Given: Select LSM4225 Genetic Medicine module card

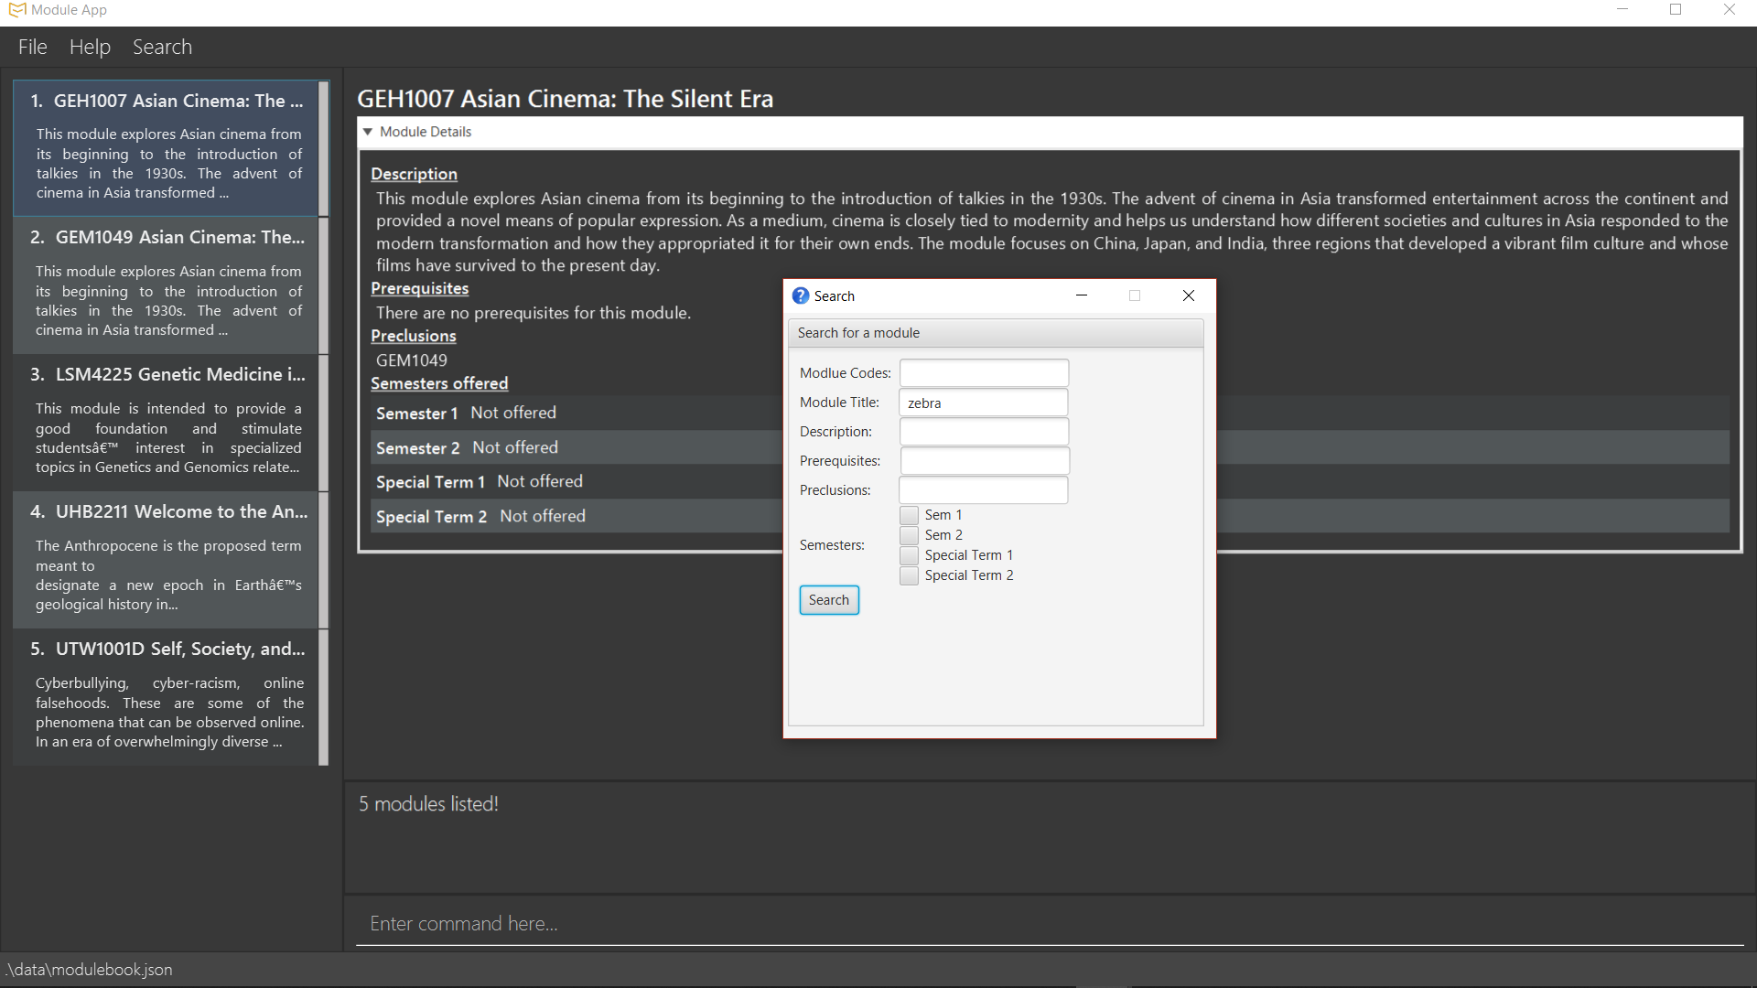Looking at the screenshot, I should pos(167,423).
